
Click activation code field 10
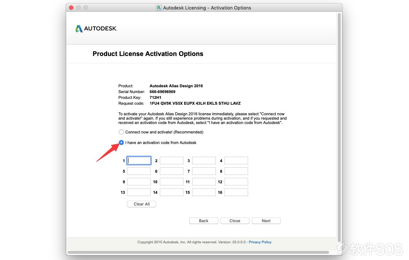coord(171,182)
